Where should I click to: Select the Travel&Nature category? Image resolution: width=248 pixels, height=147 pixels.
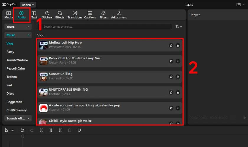click(x=17, y=60)
